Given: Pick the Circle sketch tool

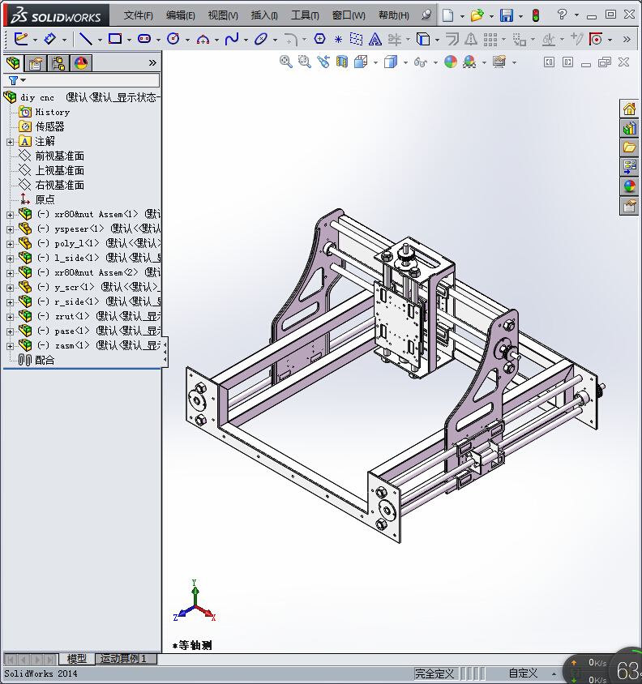Looking at the screenshot, I should point(173,39).
